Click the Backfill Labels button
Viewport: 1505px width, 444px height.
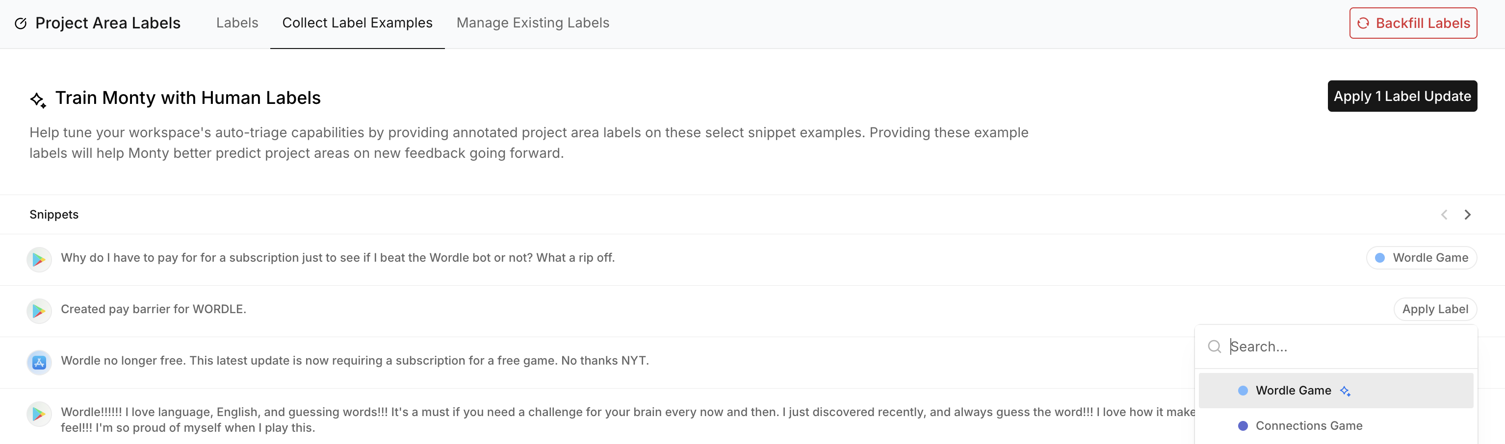click(1413, 24)
